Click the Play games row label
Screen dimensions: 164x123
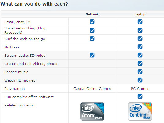pos(14,89)
